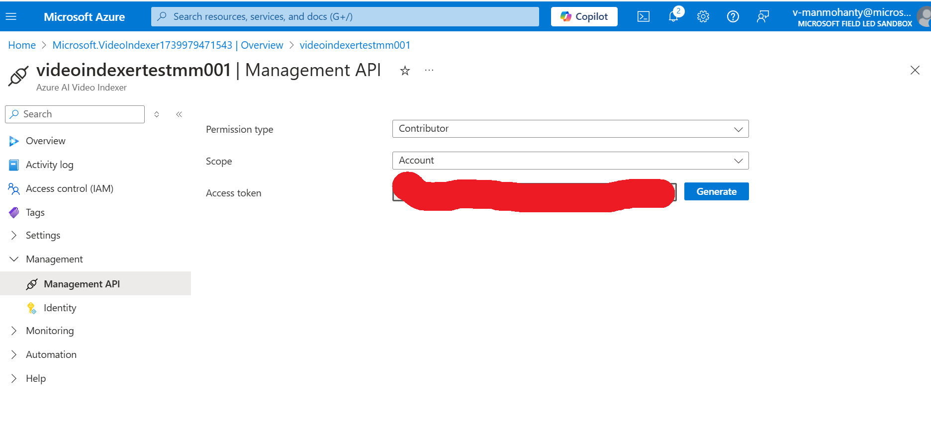Click the 'Access token' label
931x434 pixels.
(233, 193)
